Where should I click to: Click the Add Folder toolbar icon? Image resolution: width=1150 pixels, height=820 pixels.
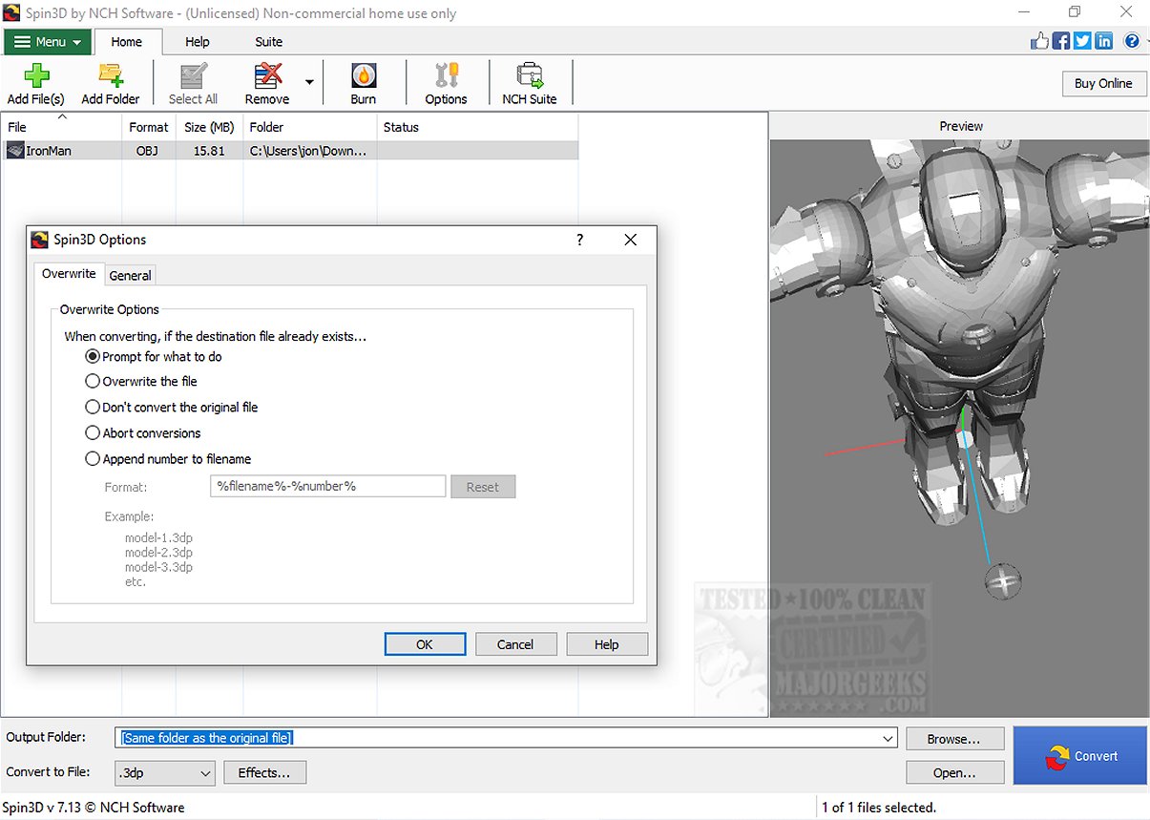(x=111, y=76)
